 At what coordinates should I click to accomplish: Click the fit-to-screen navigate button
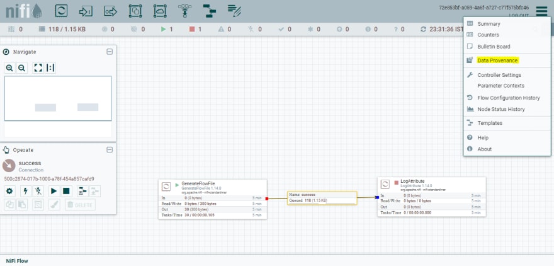point(38,68)
